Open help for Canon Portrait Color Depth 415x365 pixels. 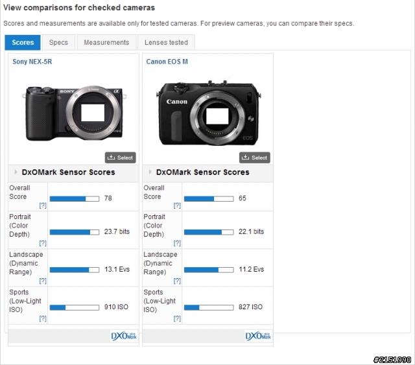pos(177,243)
